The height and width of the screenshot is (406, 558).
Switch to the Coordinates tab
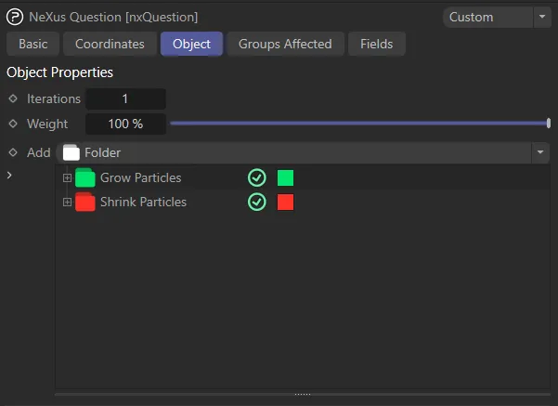[x=110, y=44]
